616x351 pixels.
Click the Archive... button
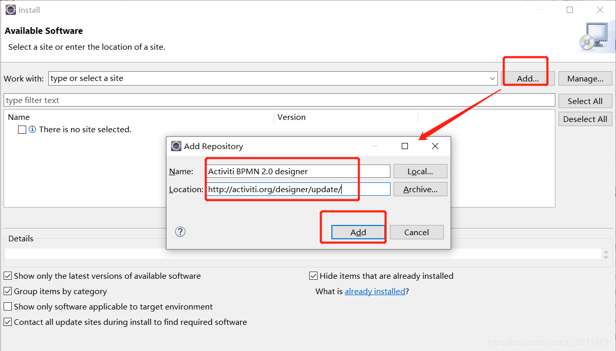(420, 189)
